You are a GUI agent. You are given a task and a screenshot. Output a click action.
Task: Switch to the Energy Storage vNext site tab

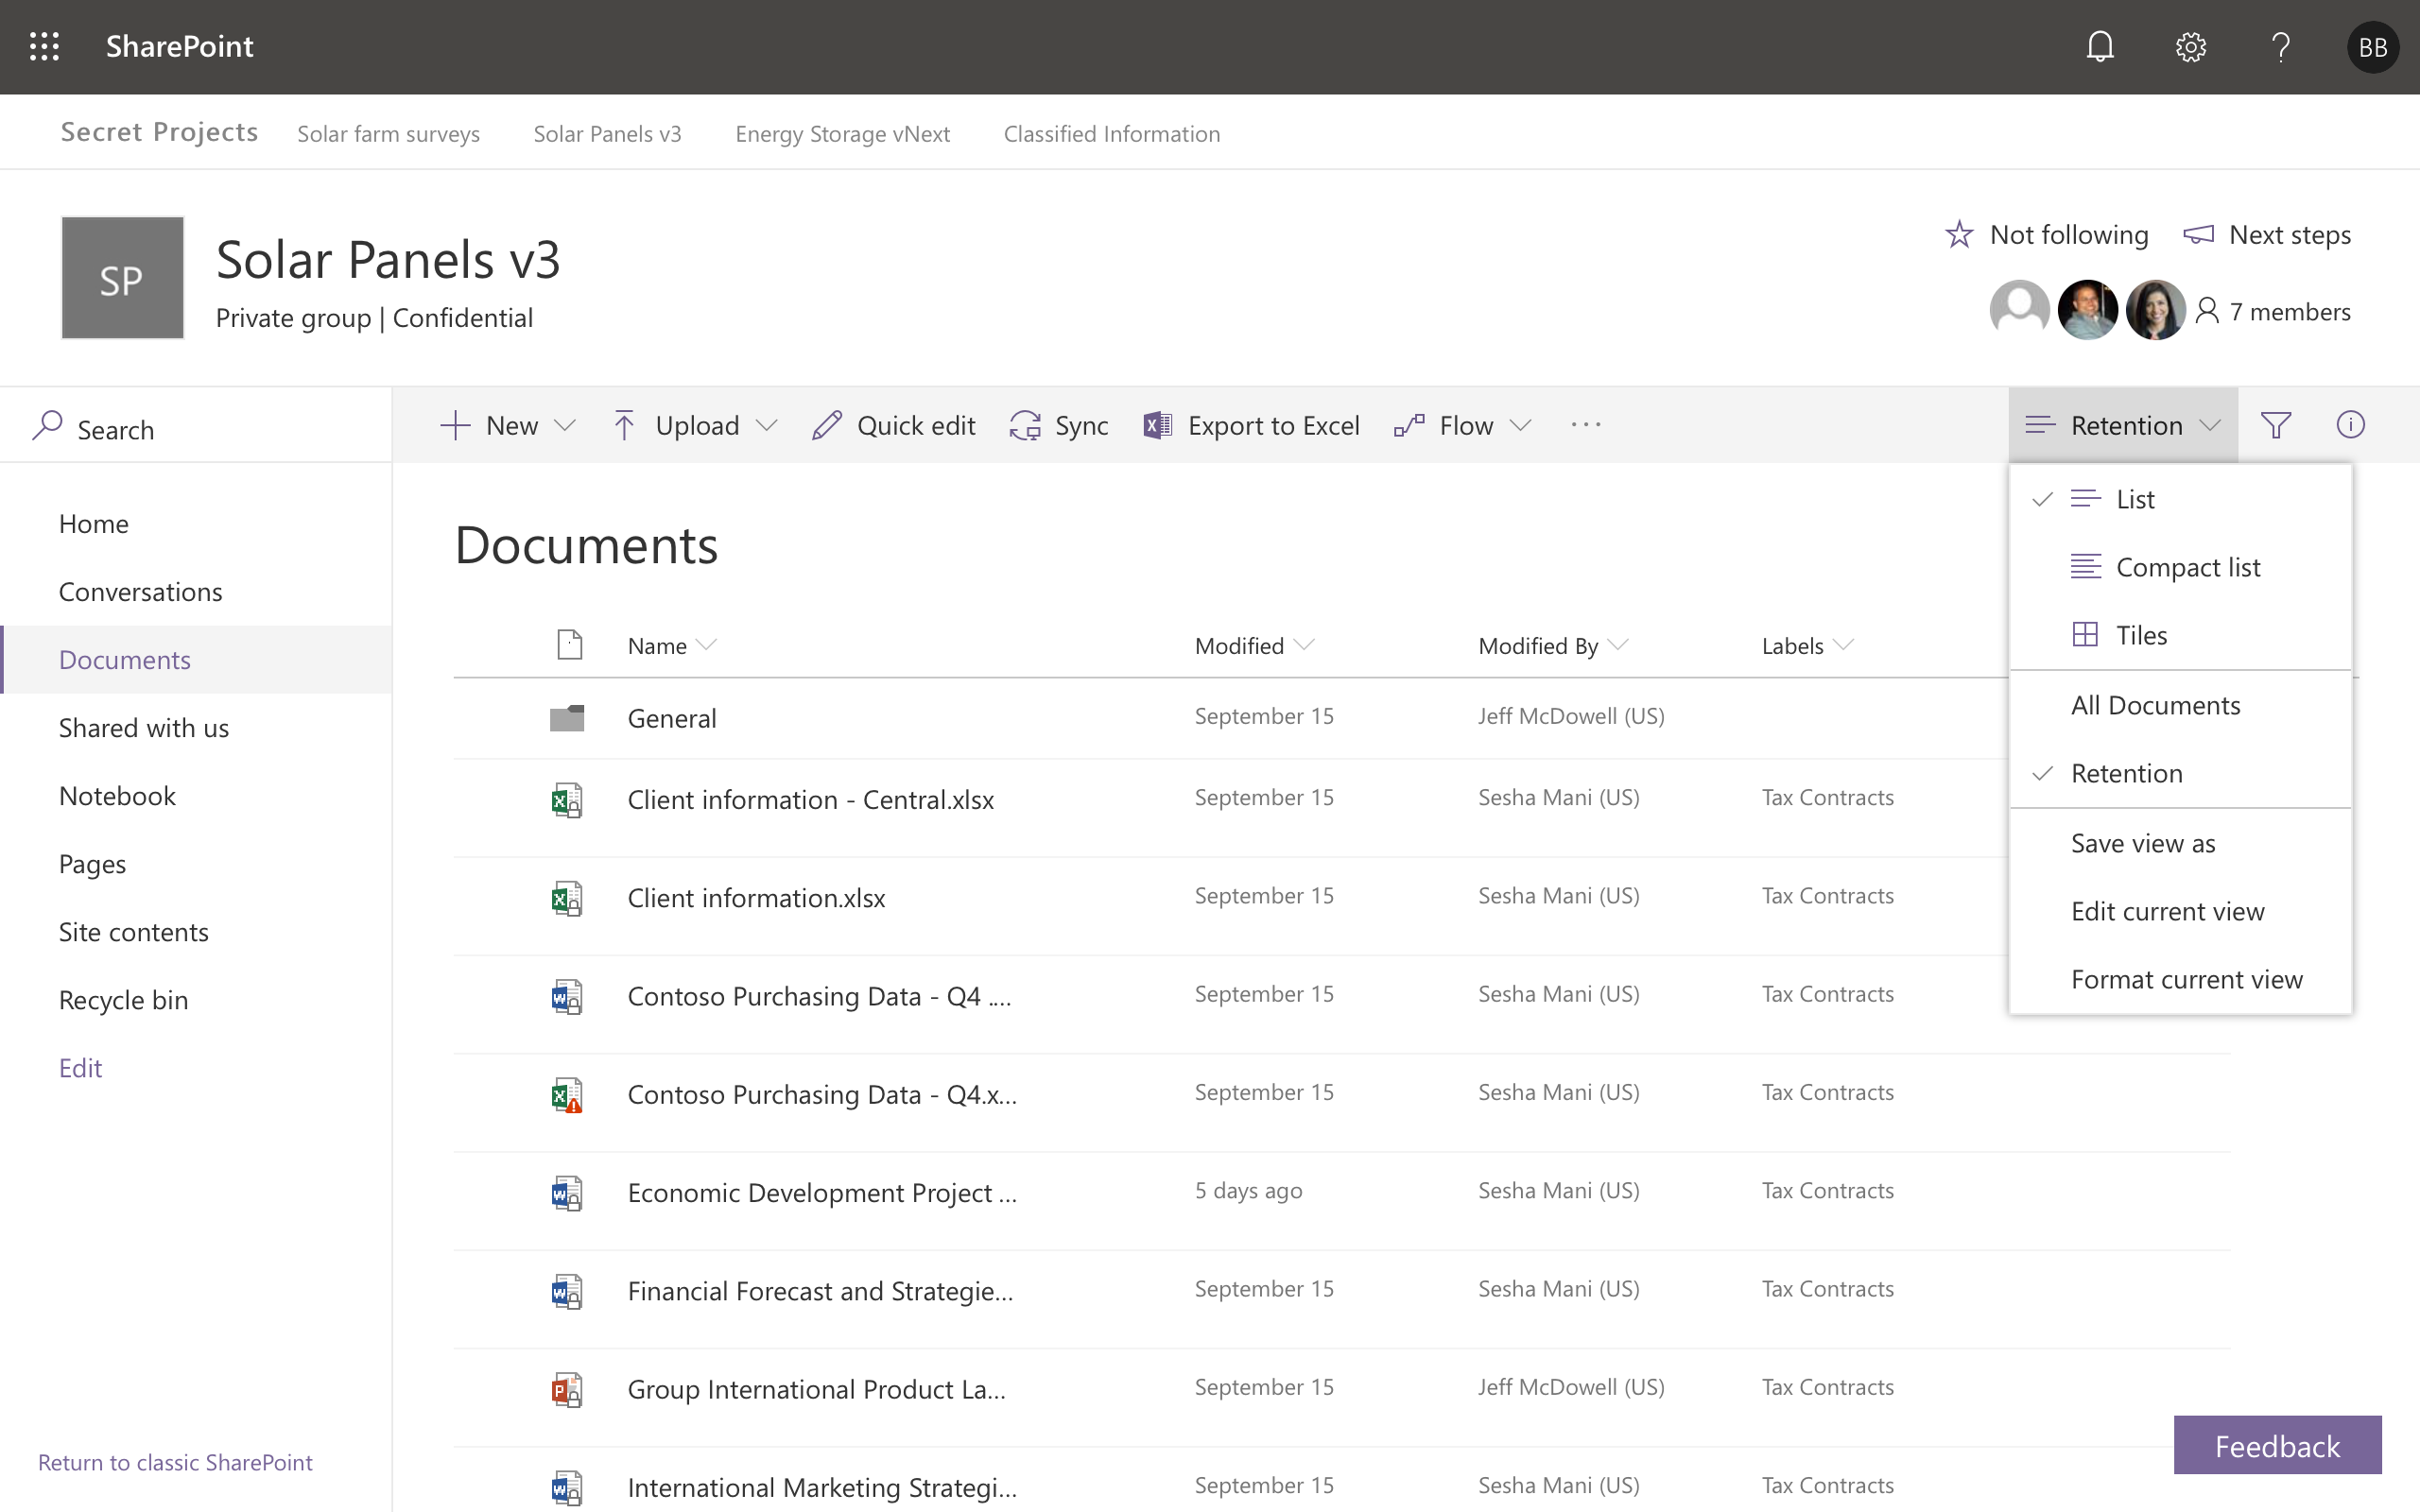[x=842, y=133]
